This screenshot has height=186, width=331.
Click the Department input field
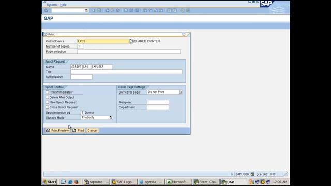pyautogui.click(x=158, y=107)
